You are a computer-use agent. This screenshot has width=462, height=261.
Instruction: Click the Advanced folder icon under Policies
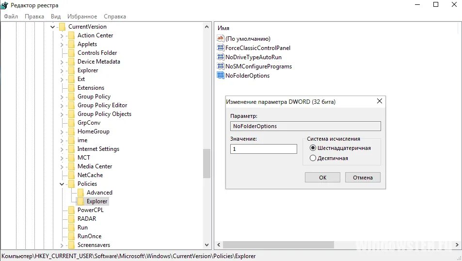pyautogui.click(x=80, y=193)
